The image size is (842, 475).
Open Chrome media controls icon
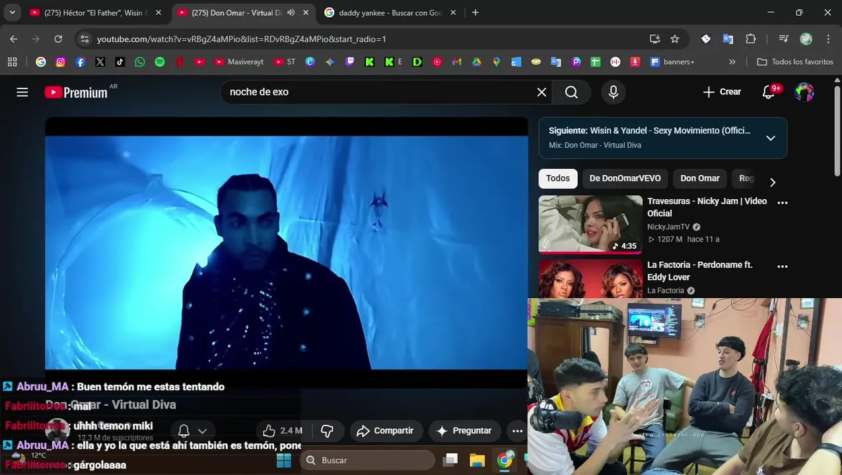(x=784, y=39)
